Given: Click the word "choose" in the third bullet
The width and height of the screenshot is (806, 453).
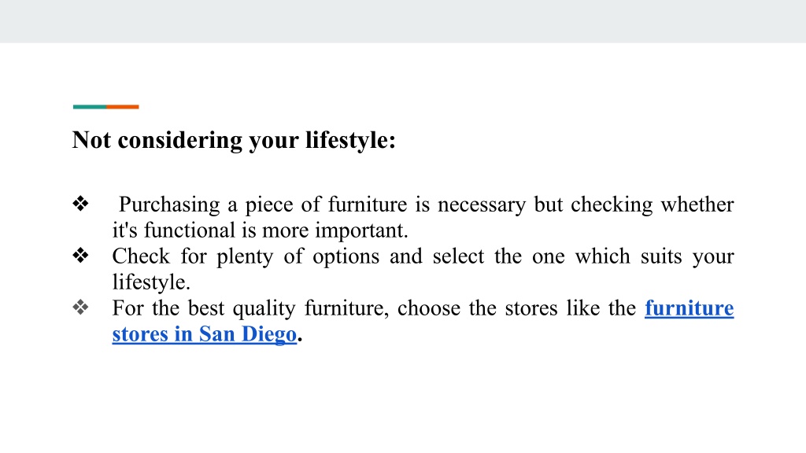Looking at the screenshot, I should tap(429, 308).
